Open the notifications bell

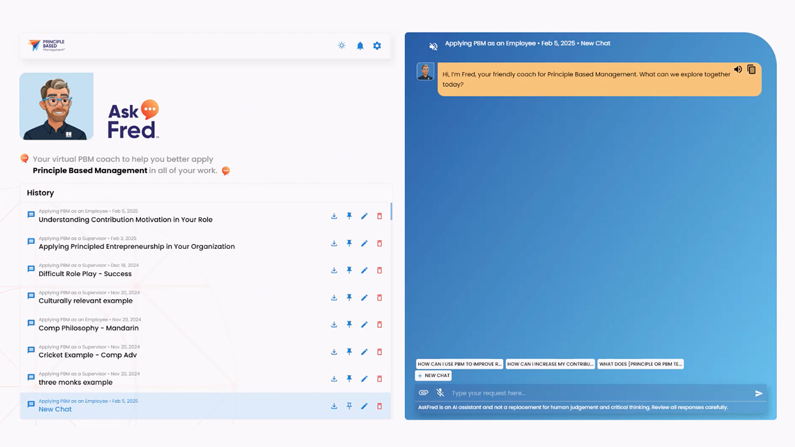pyautogui.click(x=360, y=46)
